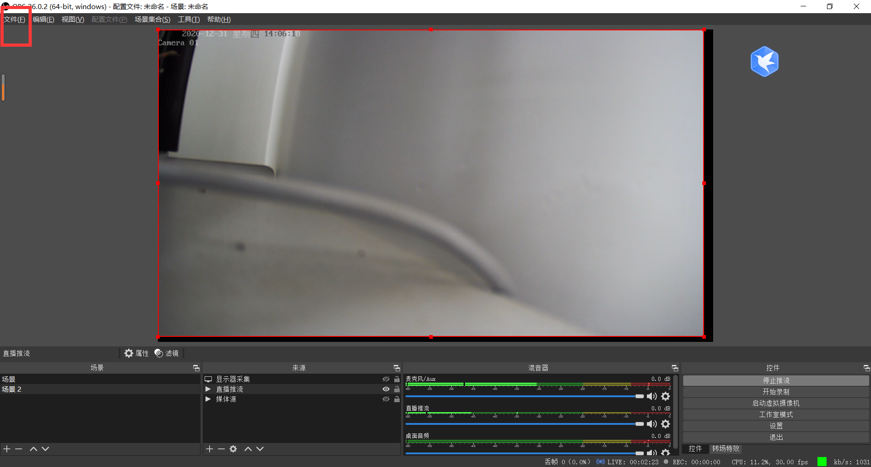Image resolution: width=871 pixels, height=467 pixels.
Task: Click the blue bird hexagon logo icon
Action: [x=764, y=62]
